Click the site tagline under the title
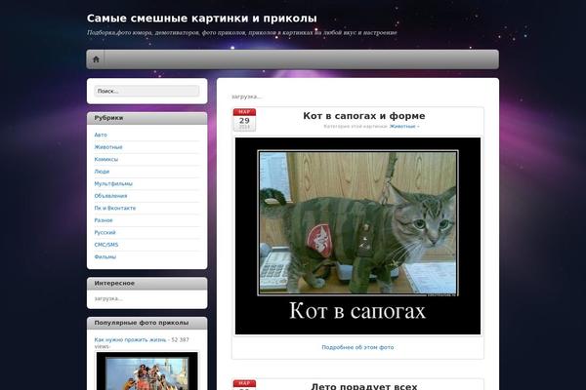The image size is (586, 390). (x=242, y=33)
